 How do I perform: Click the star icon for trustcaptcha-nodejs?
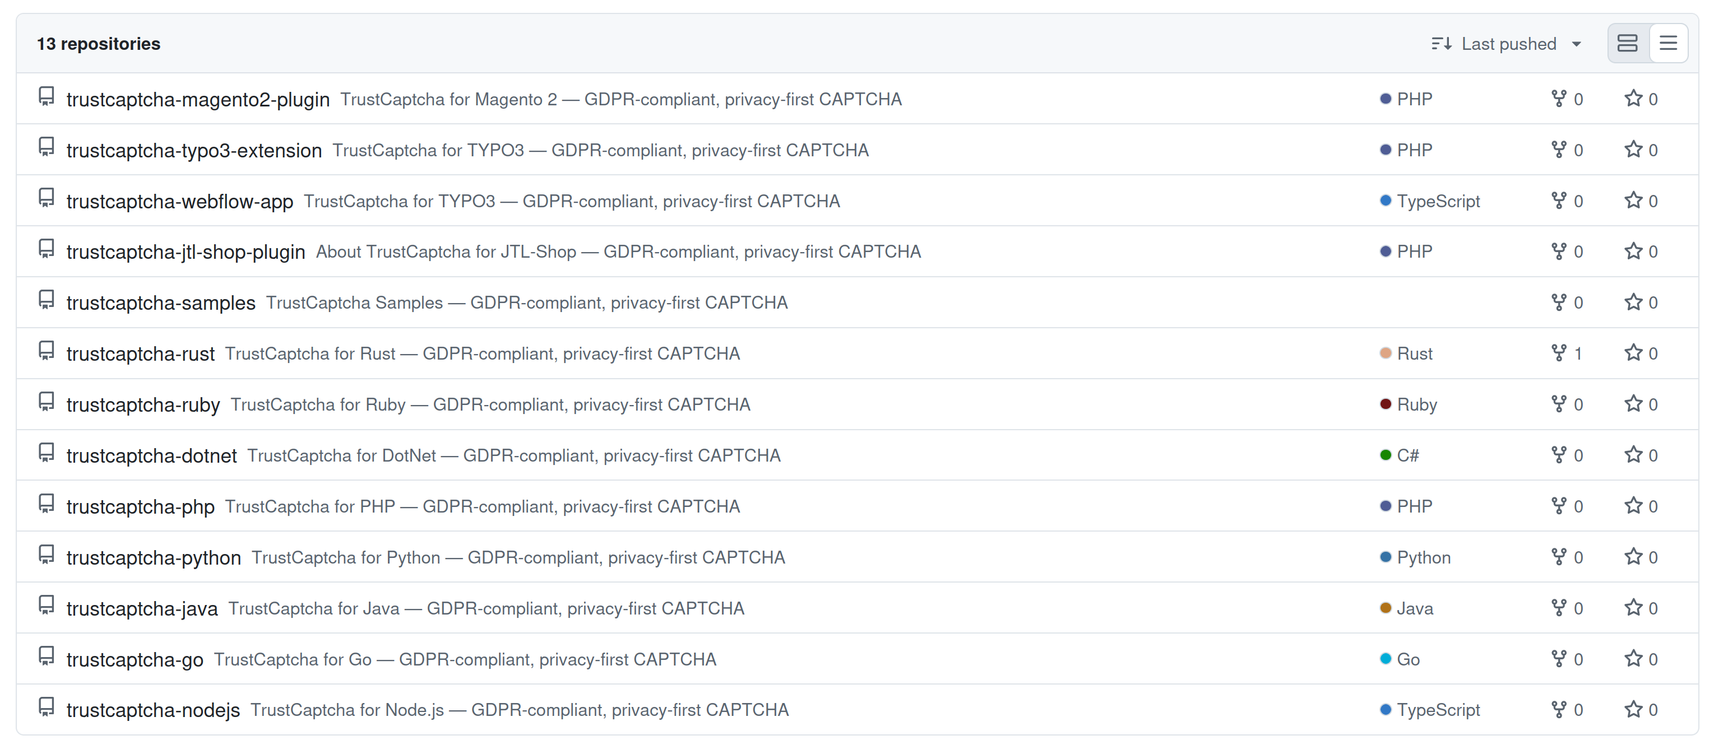[x=1633, y=709]
